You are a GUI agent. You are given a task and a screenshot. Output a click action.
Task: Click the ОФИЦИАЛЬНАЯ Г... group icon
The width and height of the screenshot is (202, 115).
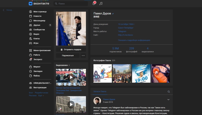point(31,83)
